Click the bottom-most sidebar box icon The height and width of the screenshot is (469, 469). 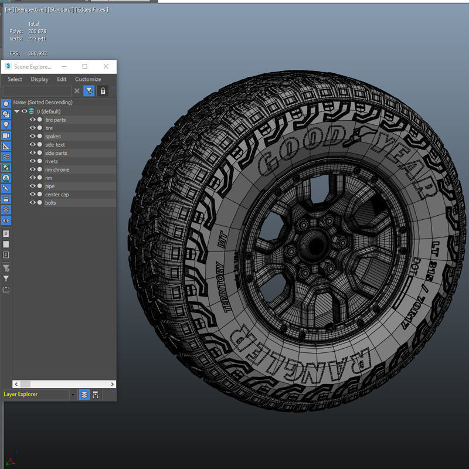tap(6, 289)
